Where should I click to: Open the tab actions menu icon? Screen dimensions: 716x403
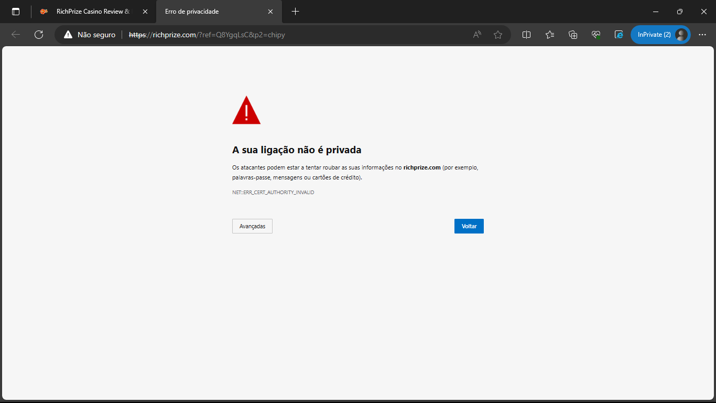tap(16, 12)
